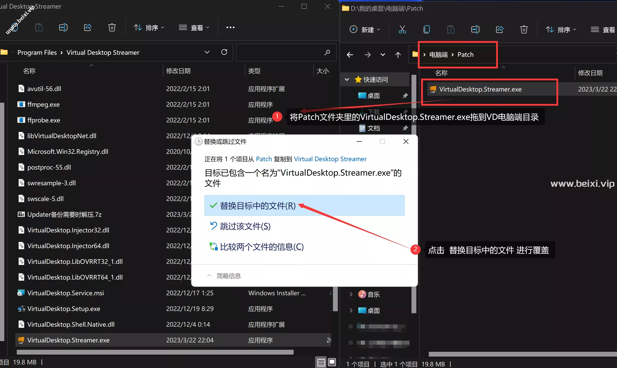Select avutil-56.dll file row

(x=173, y=89)
